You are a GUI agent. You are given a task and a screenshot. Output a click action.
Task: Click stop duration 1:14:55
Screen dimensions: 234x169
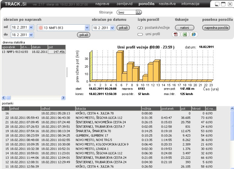point(166,140)
